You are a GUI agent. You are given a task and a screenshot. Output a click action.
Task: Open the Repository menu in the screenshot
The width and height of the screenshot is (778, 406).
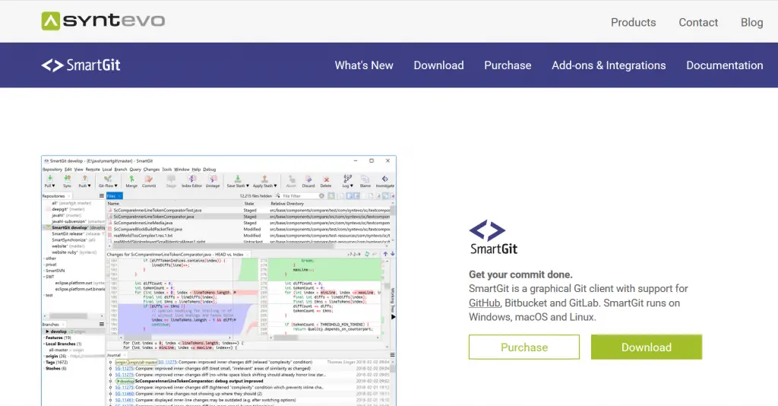tap(52, 170)
